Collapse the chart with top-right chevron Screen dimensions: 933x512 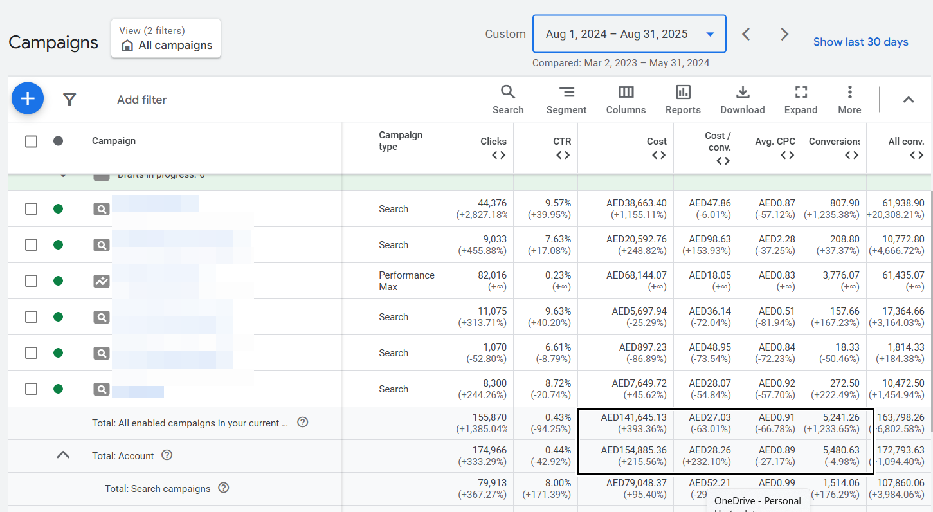click(x=908, y=100)
